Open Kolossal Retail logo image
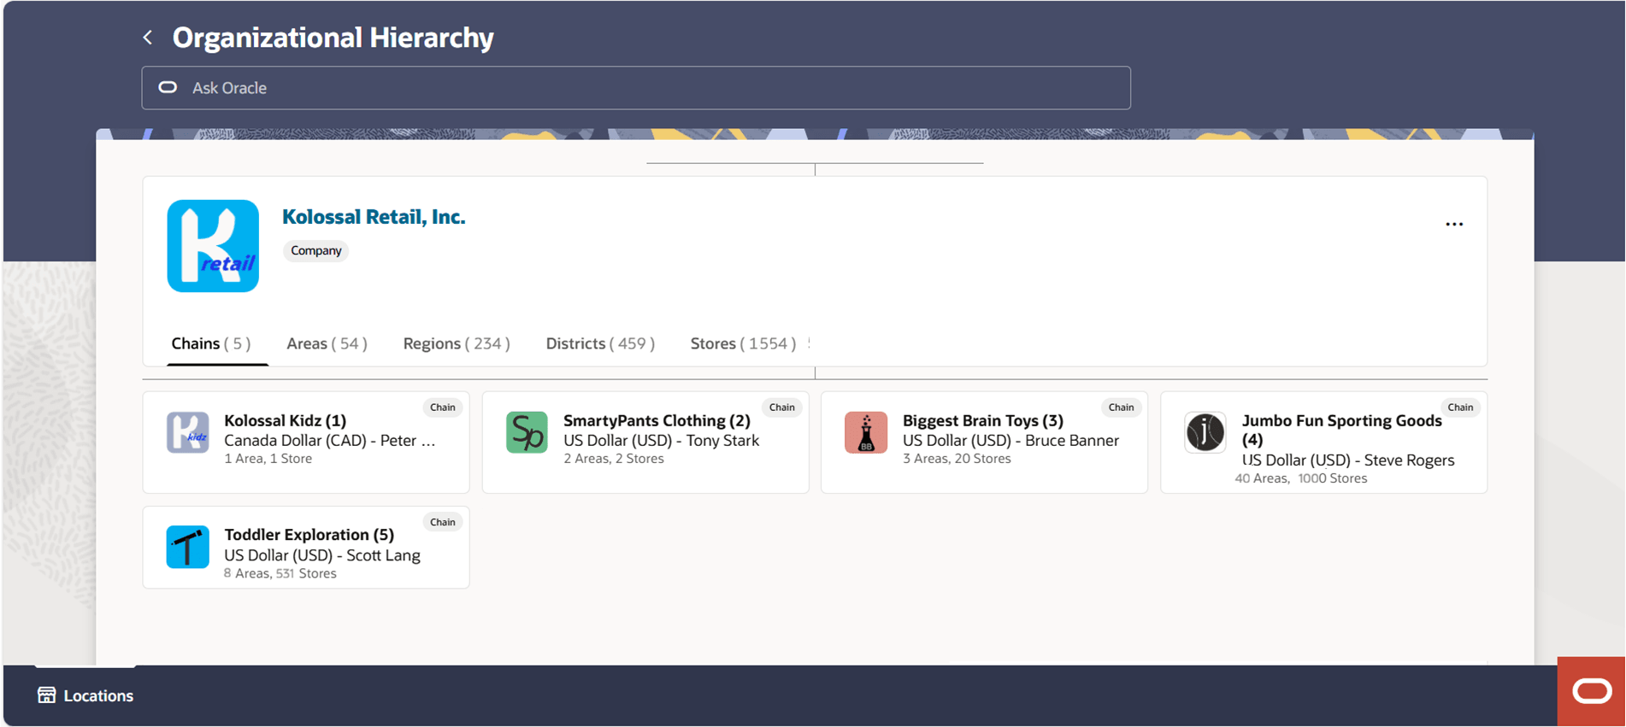Image resolution: width=1626 pixels, height=727 pixels. coord(213,246)
